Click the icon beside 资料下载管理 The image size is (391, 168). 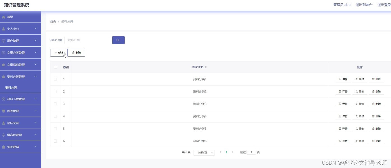pos(3,99)
